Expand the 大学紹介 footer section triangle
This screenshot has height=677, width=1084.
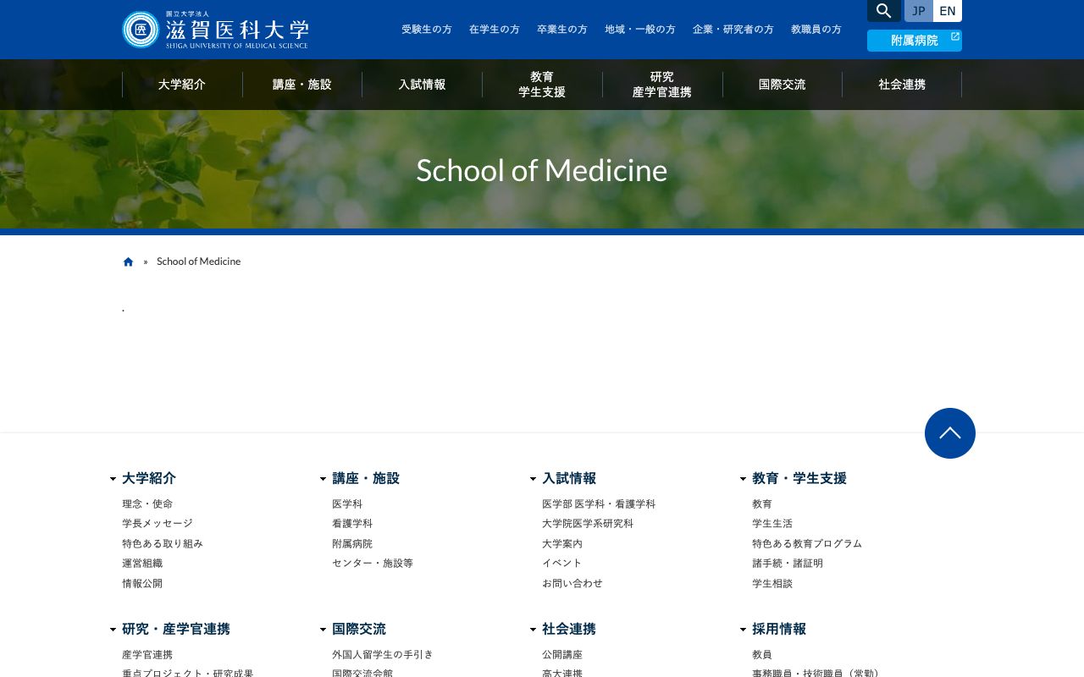113,479
